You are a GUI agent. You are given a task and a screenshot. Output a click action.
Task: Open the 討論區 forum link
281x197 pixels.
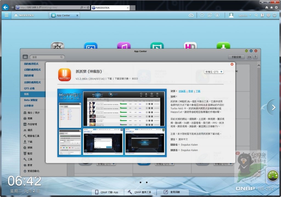click(182, 91)
